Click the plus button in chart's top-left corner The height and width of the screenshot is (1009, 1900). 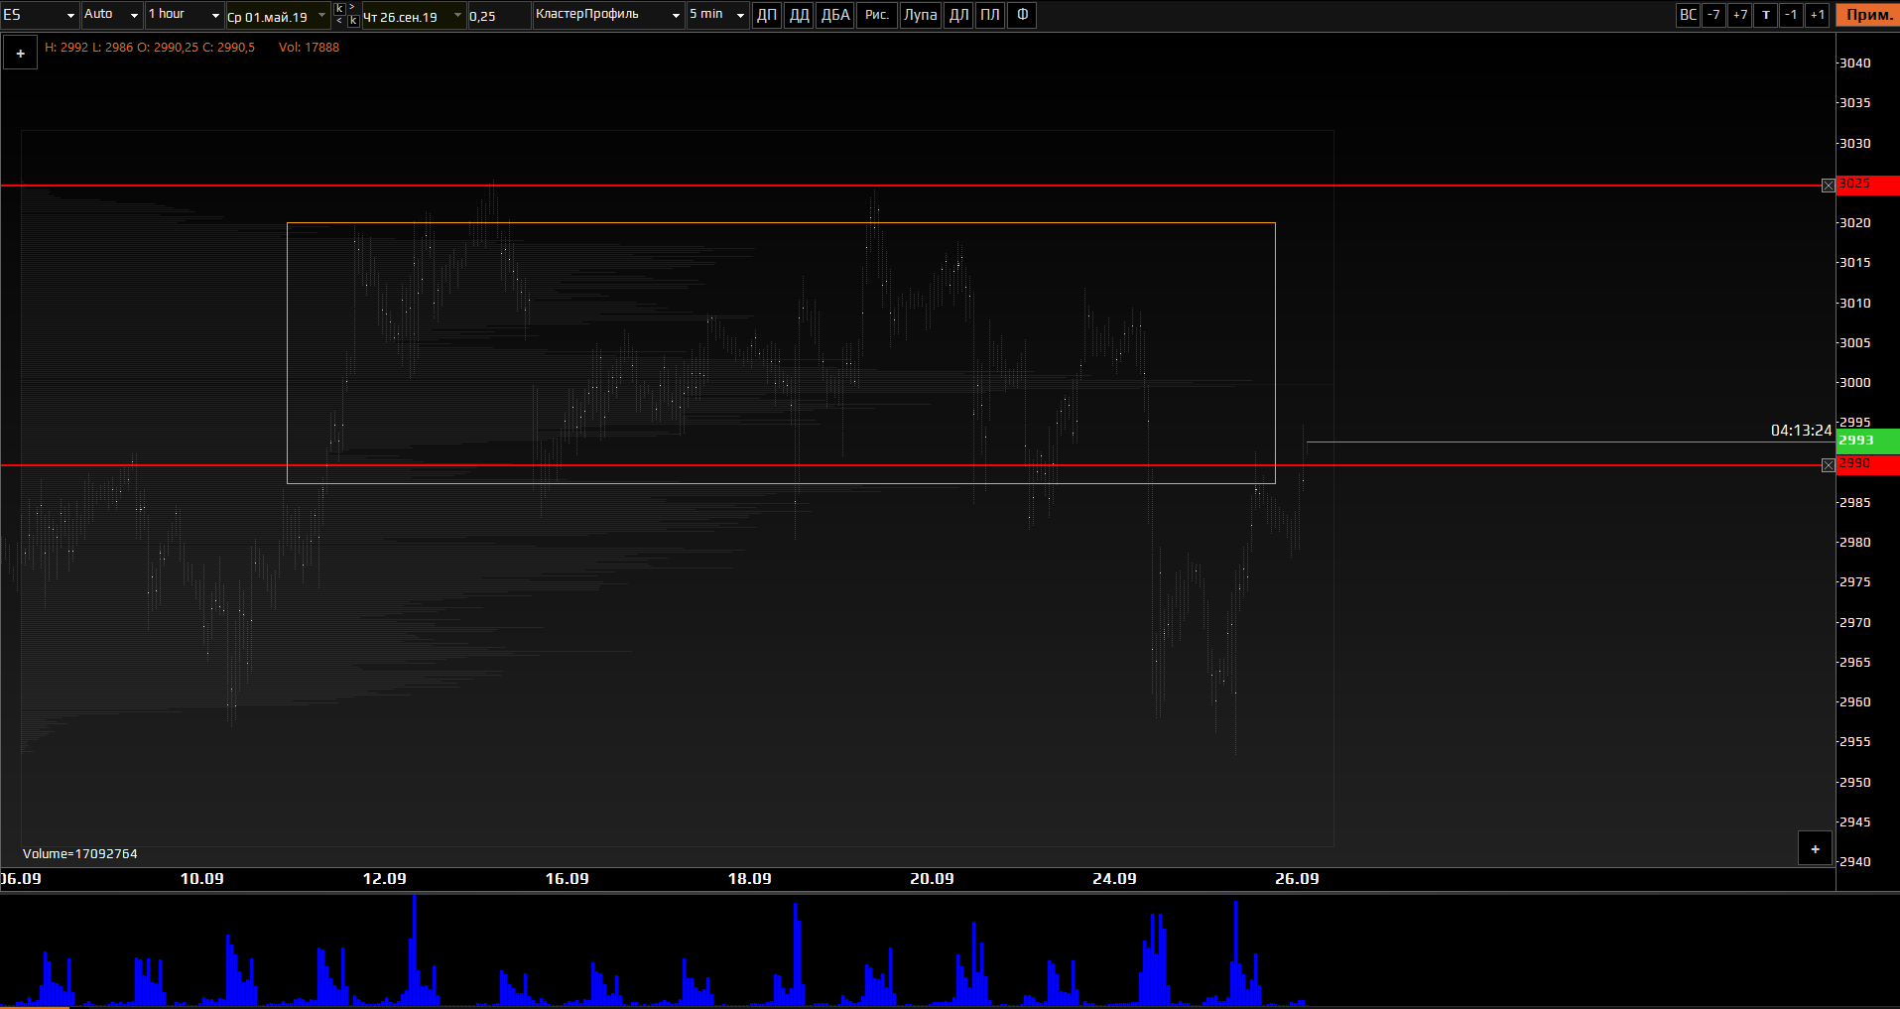[x=20, y=54]
